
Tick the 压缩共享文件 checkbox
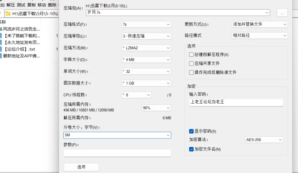pyautogui.click(x=191, y=63)
